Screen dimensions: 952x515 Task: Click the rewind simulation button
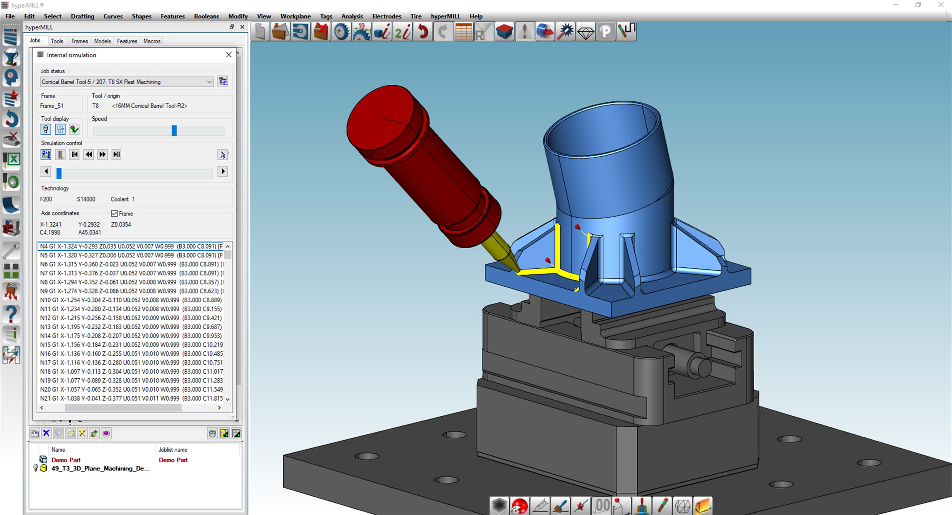click(x=89, y=154)
